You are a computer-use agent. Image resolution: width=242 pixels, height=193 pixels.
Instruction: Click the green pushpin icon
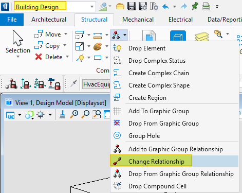(195, 6)
